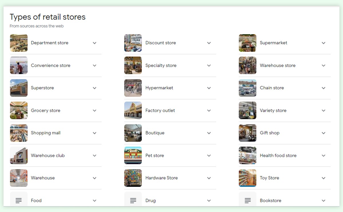Expand the Grocery store chevron
The height and width of the screenshot is (212, 343).
(x=95, y=111)
